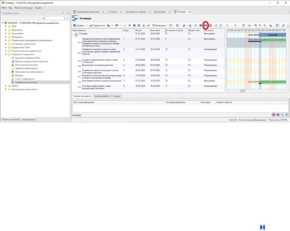Viewport: 290px width, 231px height.
Task: Click the red stop icon in toolbar
Action: (x=210, y=25)
